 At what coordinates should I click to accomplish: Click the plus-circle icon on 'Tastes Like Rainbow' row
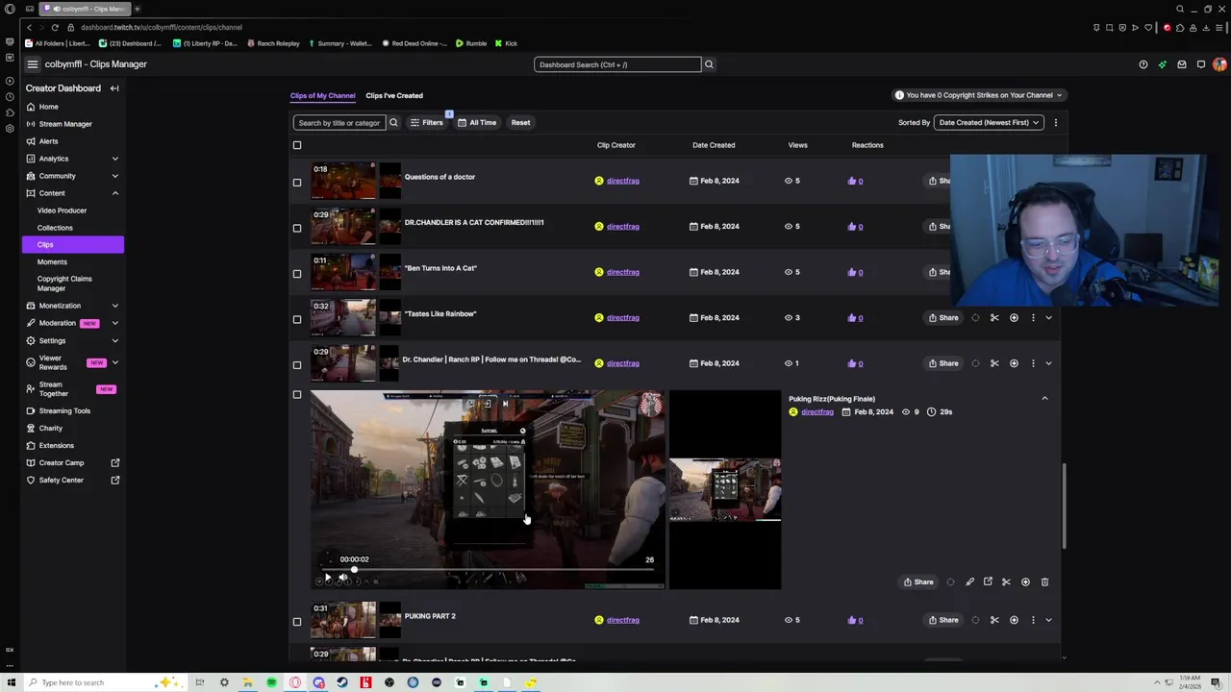[x=1014, y=317]
